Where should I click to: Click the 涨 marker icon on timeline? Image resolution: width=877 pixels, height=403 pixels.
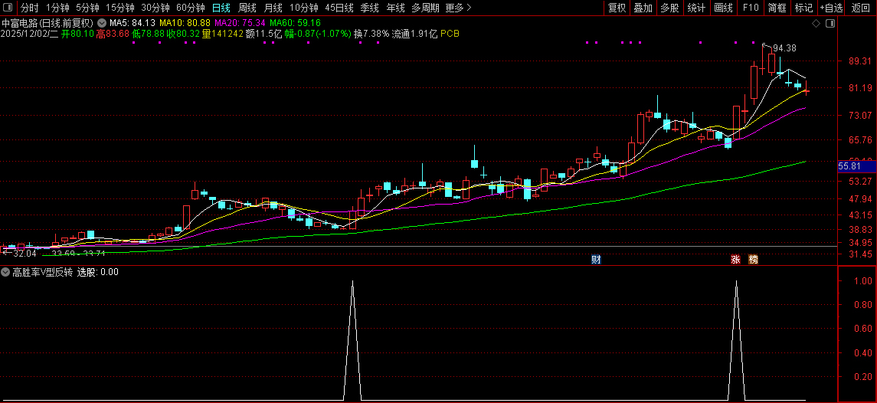[x=736, y=260]
